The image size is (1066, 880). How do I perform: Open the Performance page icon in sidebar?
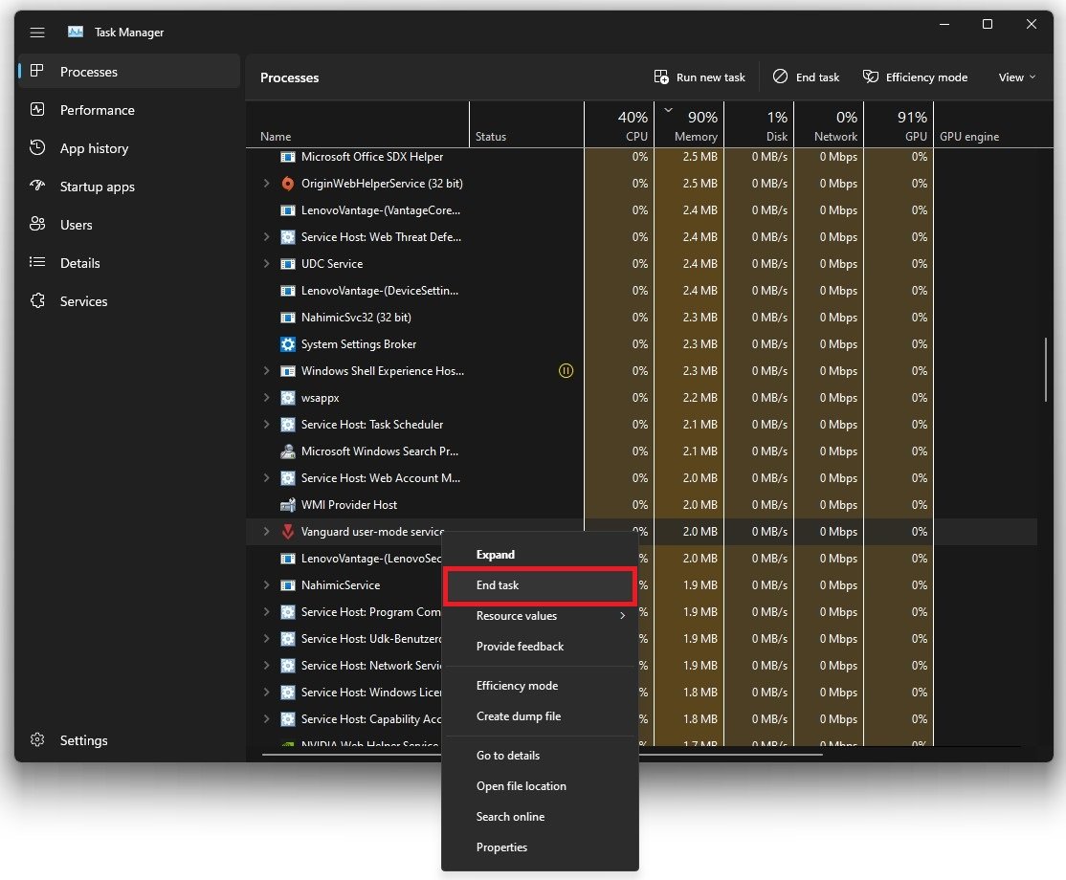pyautogui.click(x=38, y=110)
